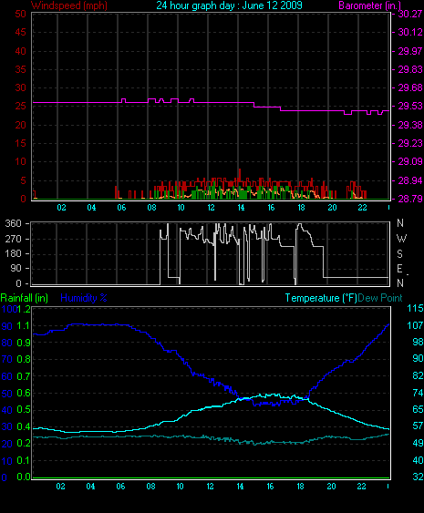The height and width of the screenshot is (513, 424).
Task: Click hour label 14 under windspeed graph
Action: (x=241, y=208)
